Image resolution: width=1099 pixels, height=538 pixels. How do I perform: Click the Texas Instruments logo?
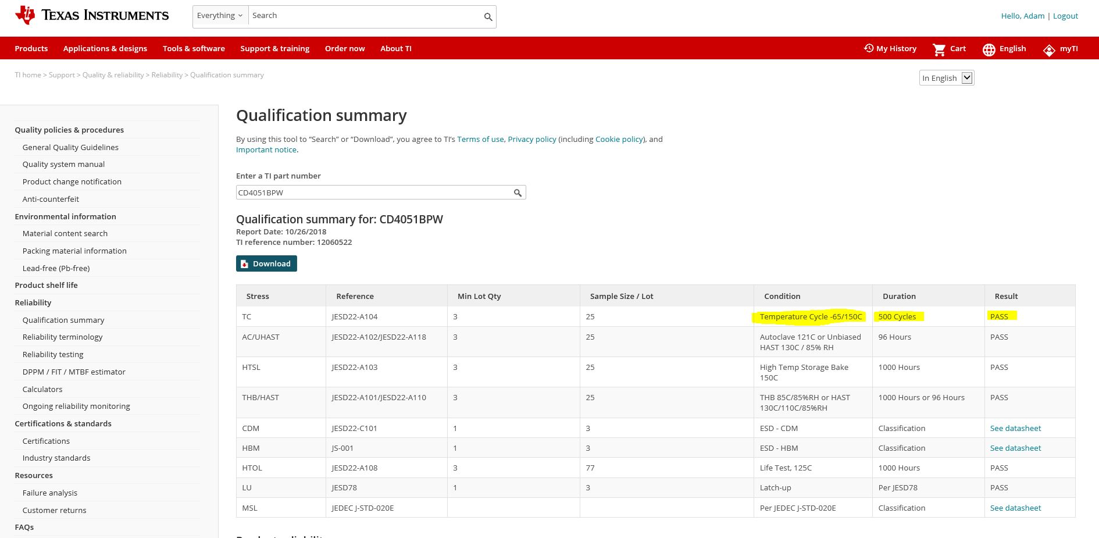click(92, 16)
